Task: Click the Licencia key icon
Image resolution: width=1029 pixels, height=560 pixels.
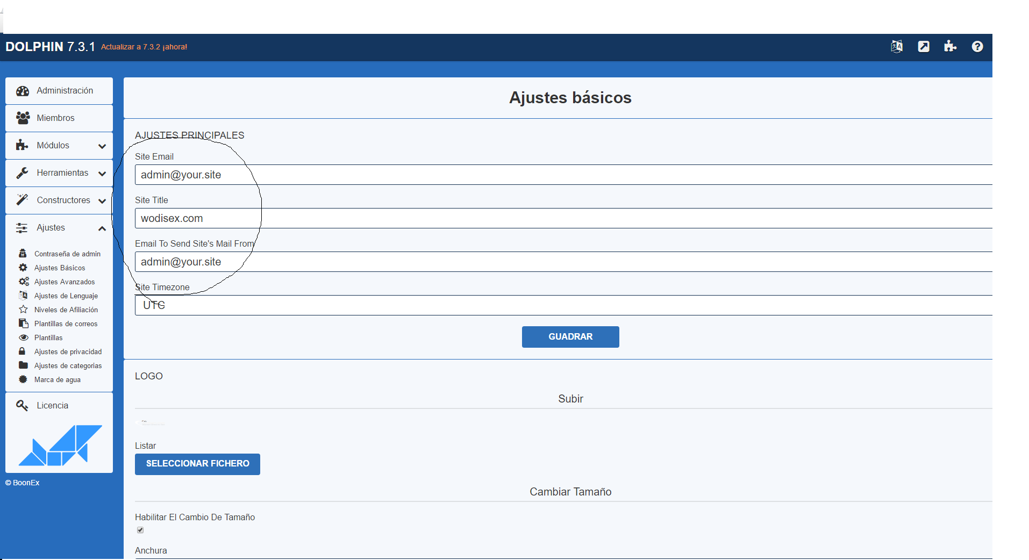Action: click(22, 405)
